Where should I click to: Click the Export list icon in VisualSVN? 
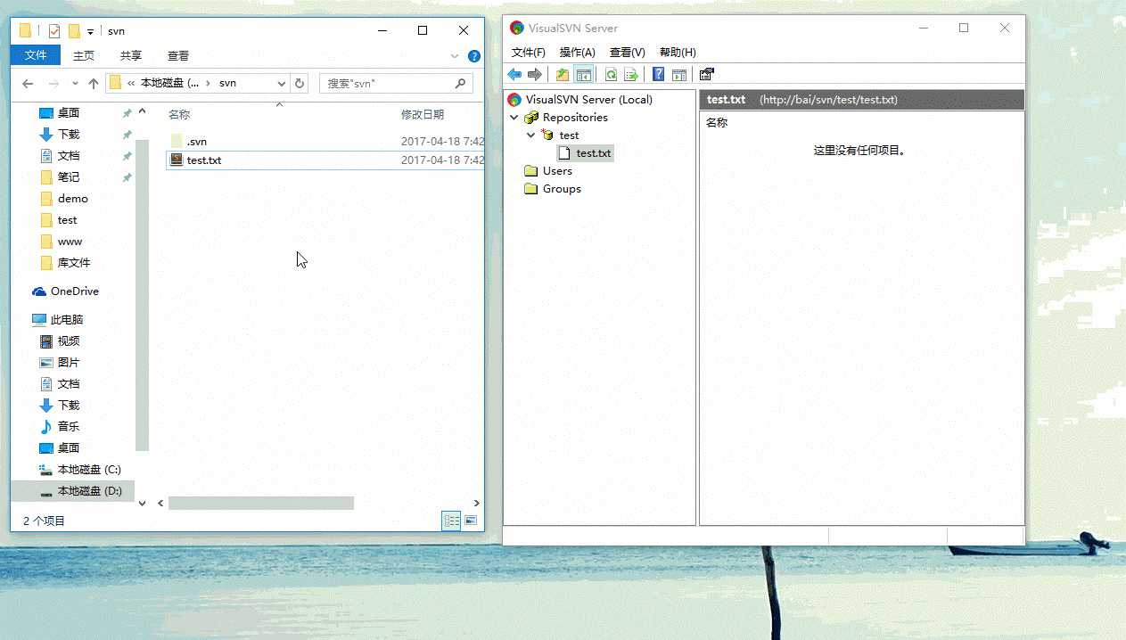(x=631, y=74)
